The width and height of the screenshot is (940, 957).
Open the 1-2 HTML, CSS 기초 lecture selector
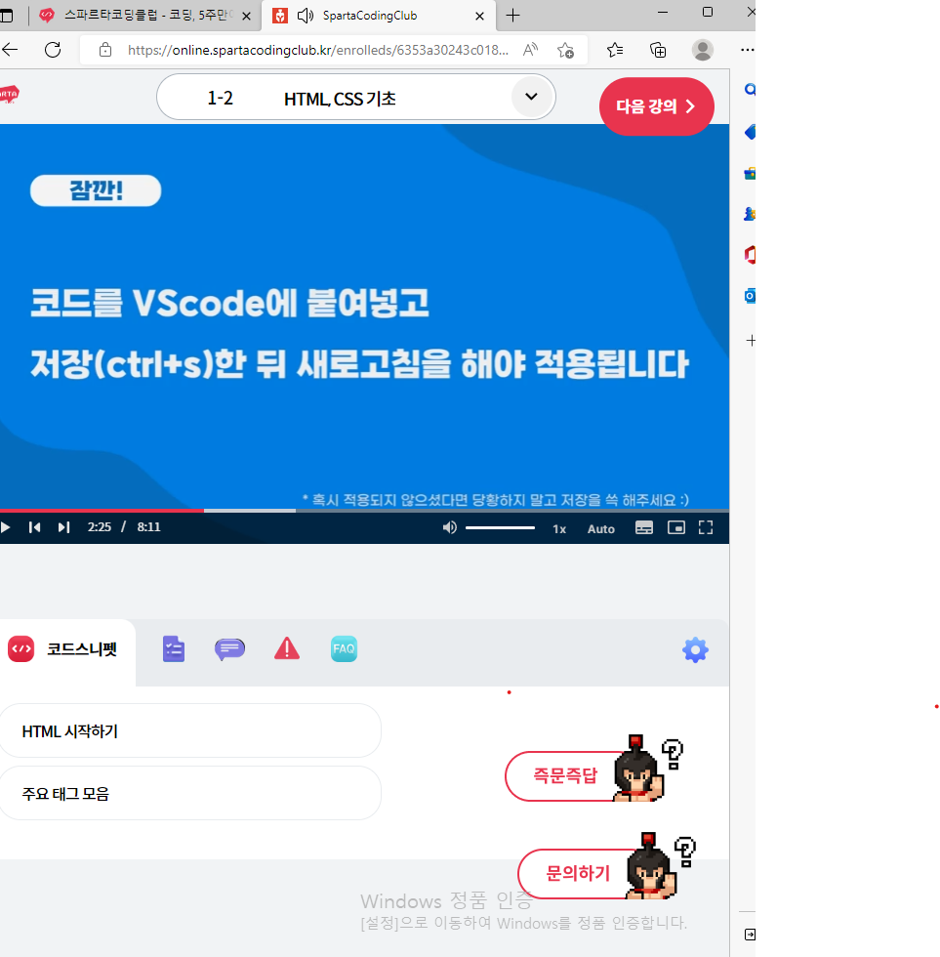[x=355, y=98]
